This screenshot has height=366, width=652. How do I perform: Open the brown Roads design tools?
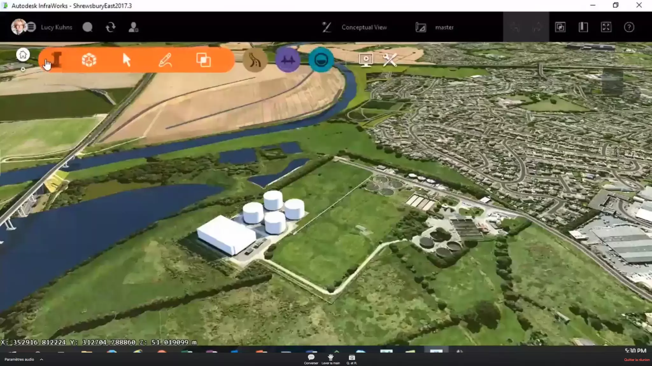(x=255, y=60)
